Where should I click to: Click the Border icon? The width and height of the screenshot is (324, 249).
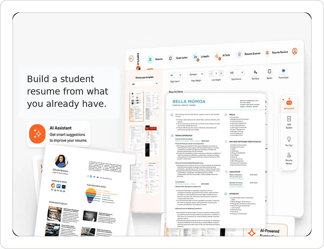pos(269,71)
